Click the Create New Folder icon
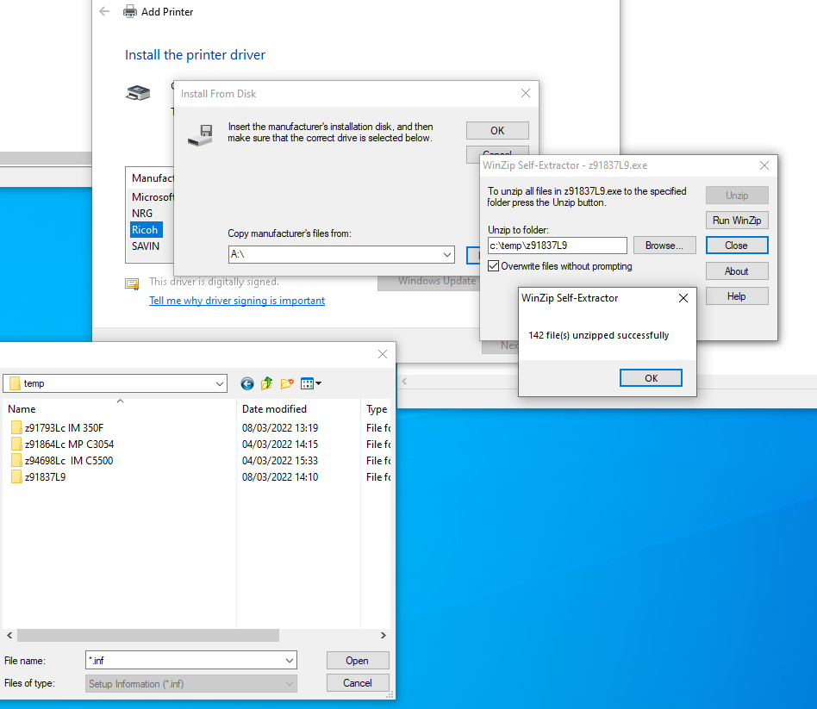 coord(287,383)
